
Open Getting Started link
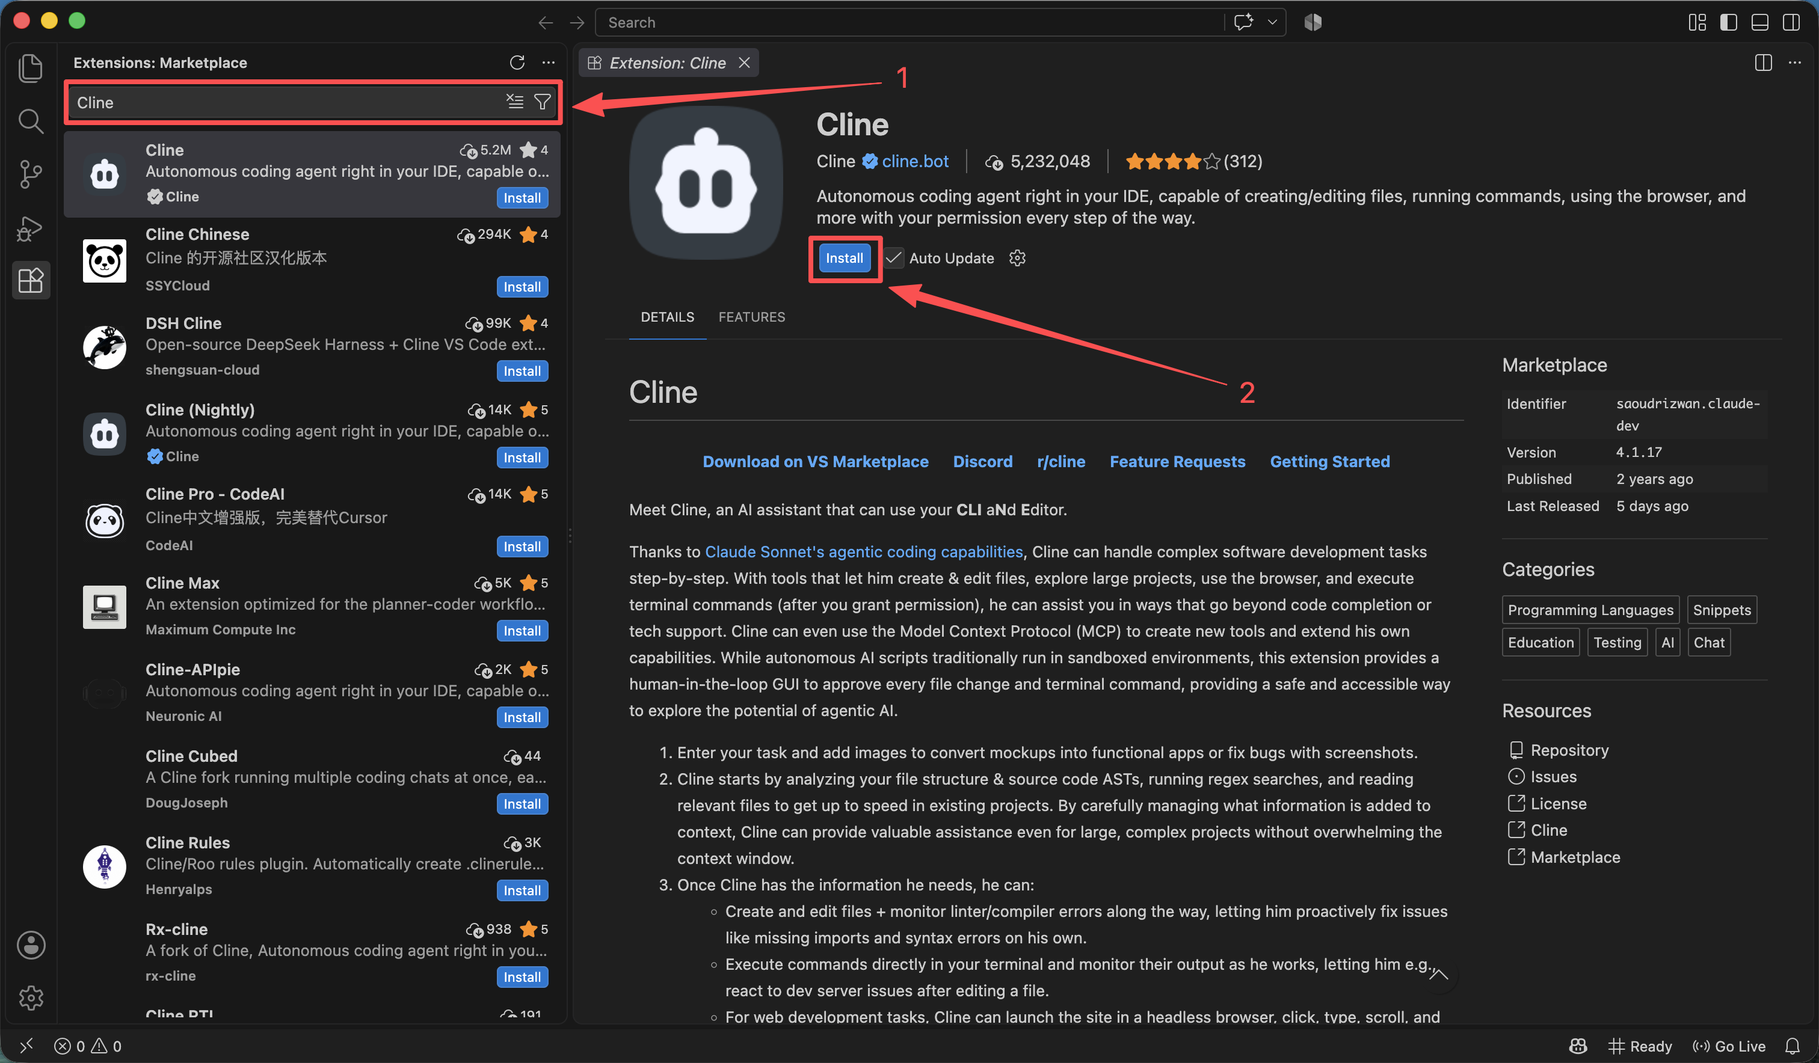coord(1329,461)
